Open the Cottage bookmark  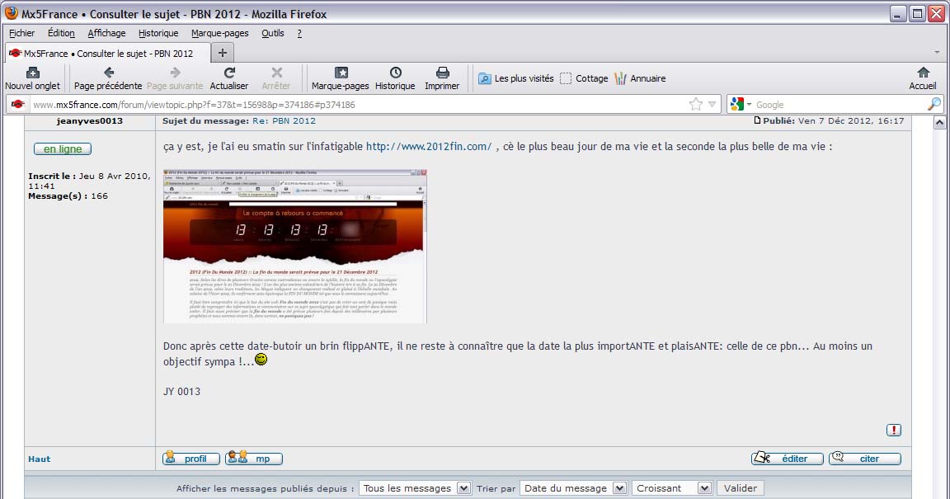(x=584, y=78)
